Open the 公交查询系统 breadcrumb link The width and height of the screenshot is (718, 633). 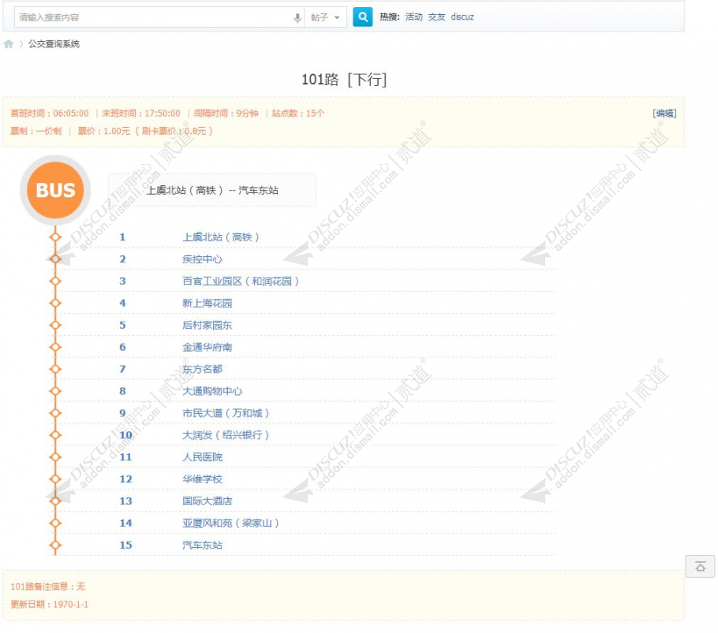(x=54, y=44)
